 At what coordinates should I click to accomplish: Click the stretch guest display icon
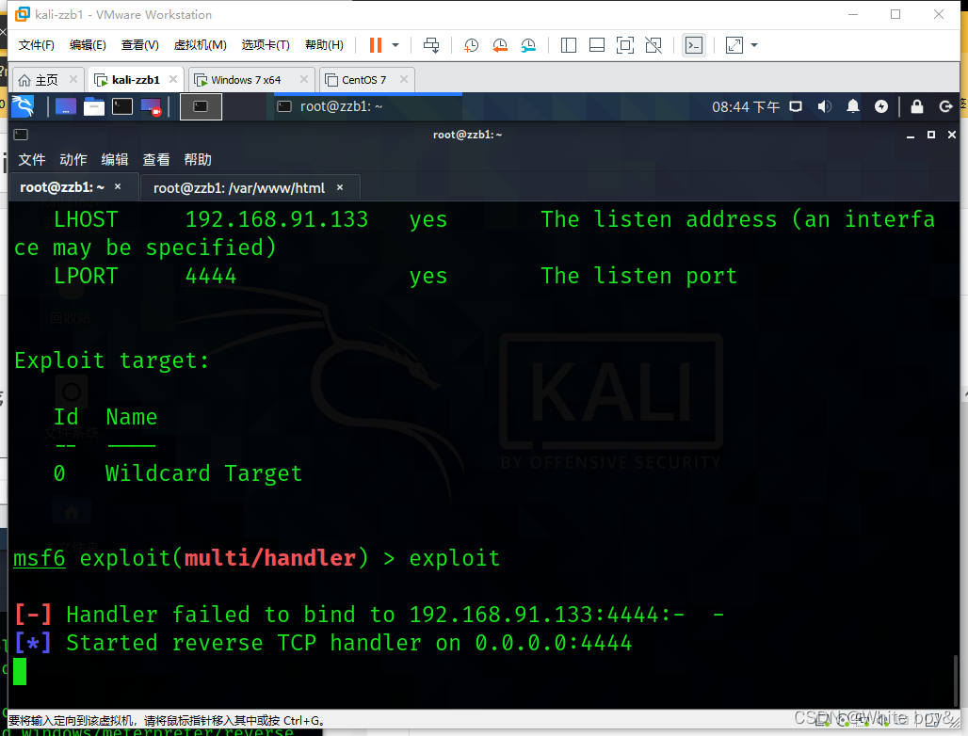734,45
